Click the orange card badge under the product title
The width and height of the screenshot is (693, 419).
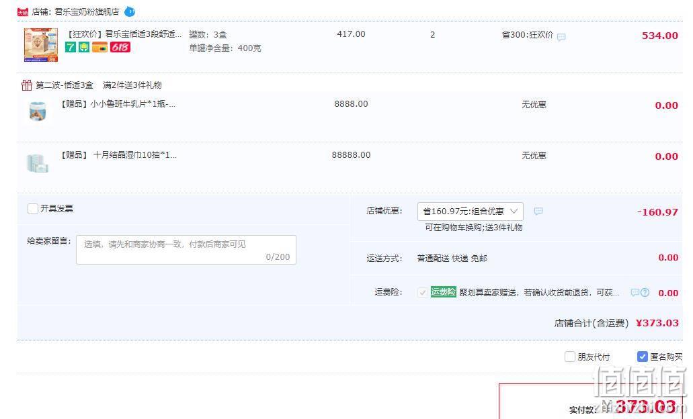pos(99,47)
